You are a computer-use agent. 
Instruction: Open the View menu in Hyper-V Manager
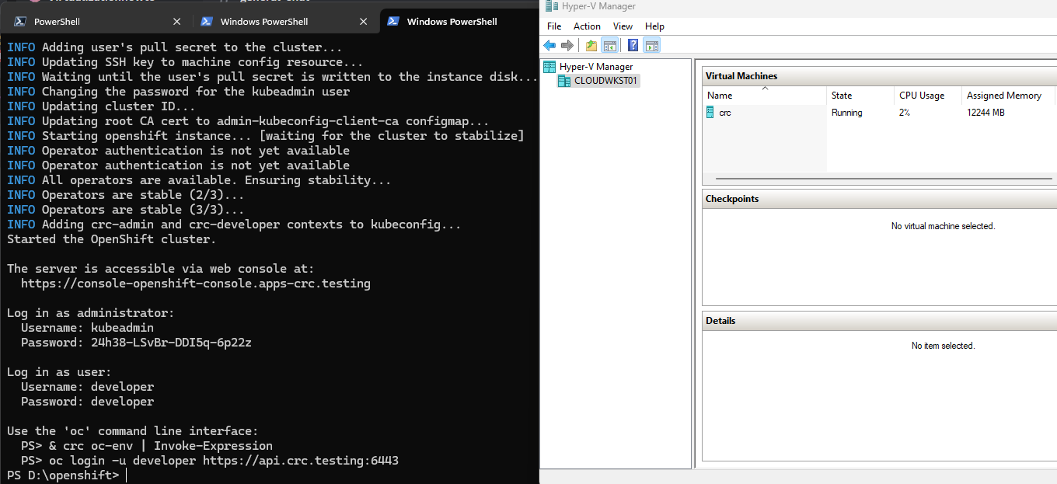(623, 26)
